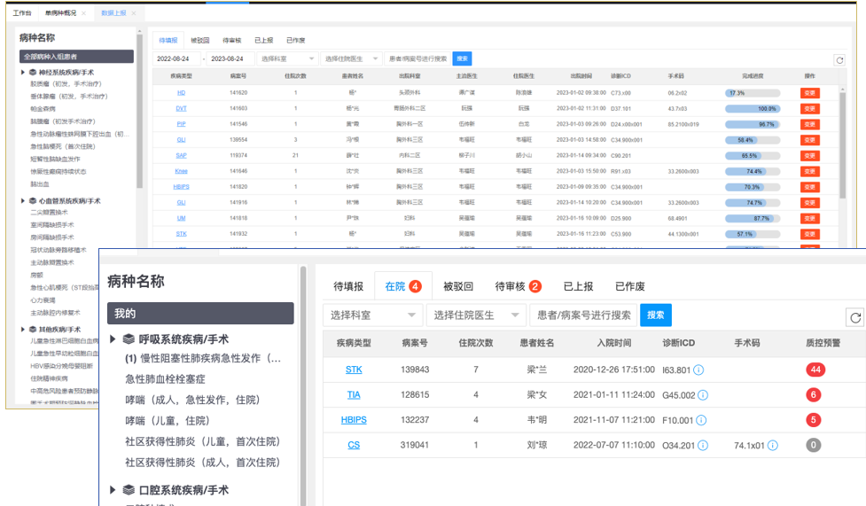
Task: Select the 全部病种入组患者 filter in the sidebar
Action: click(x=76, y=56)
